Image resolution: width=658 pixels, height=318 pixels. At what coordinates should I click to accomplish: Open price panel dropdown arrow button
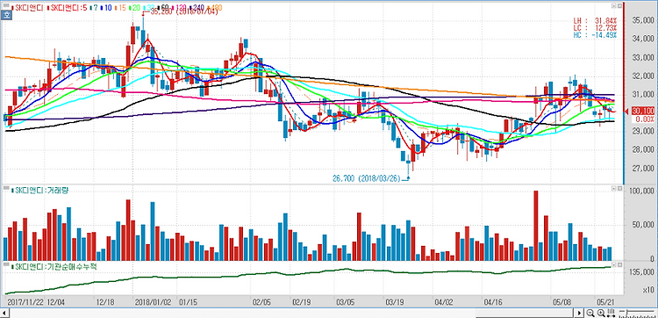(x=613, y=6)
